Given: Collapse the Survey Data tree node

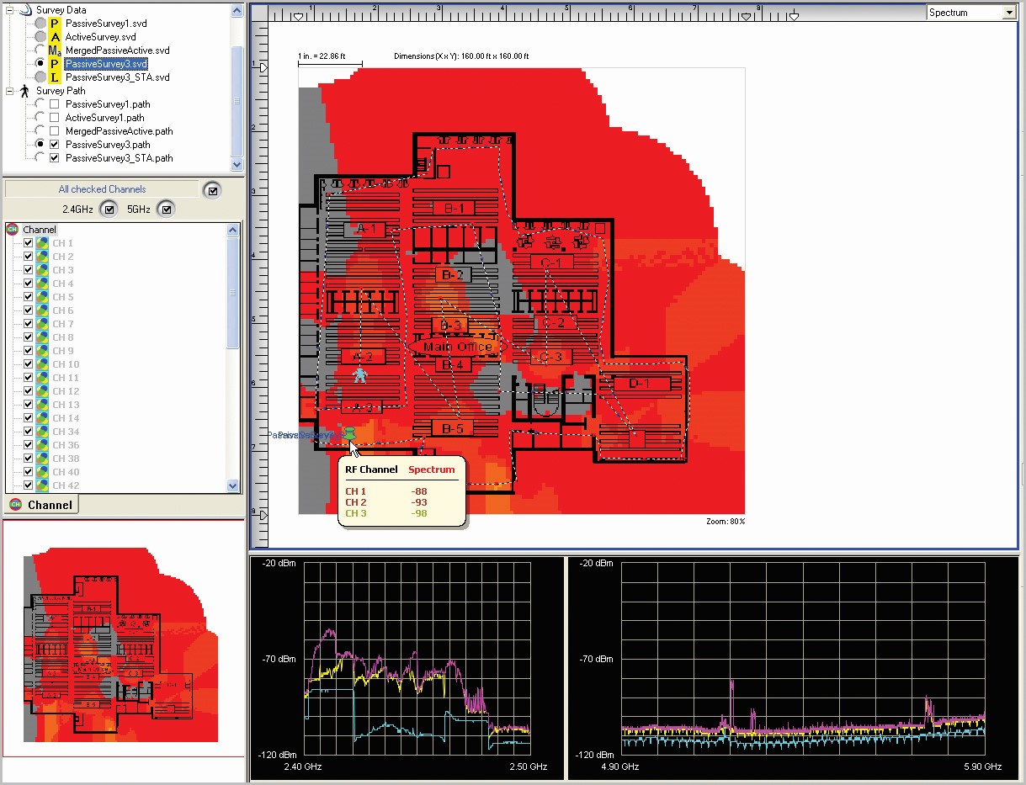Looking at the screenshot, I should [10, 10].
